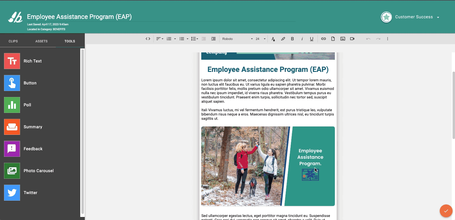455x220 pixels.
Task: Click the unordered bullet list icon
Action: pyautogui.click(x=182, y=39)
